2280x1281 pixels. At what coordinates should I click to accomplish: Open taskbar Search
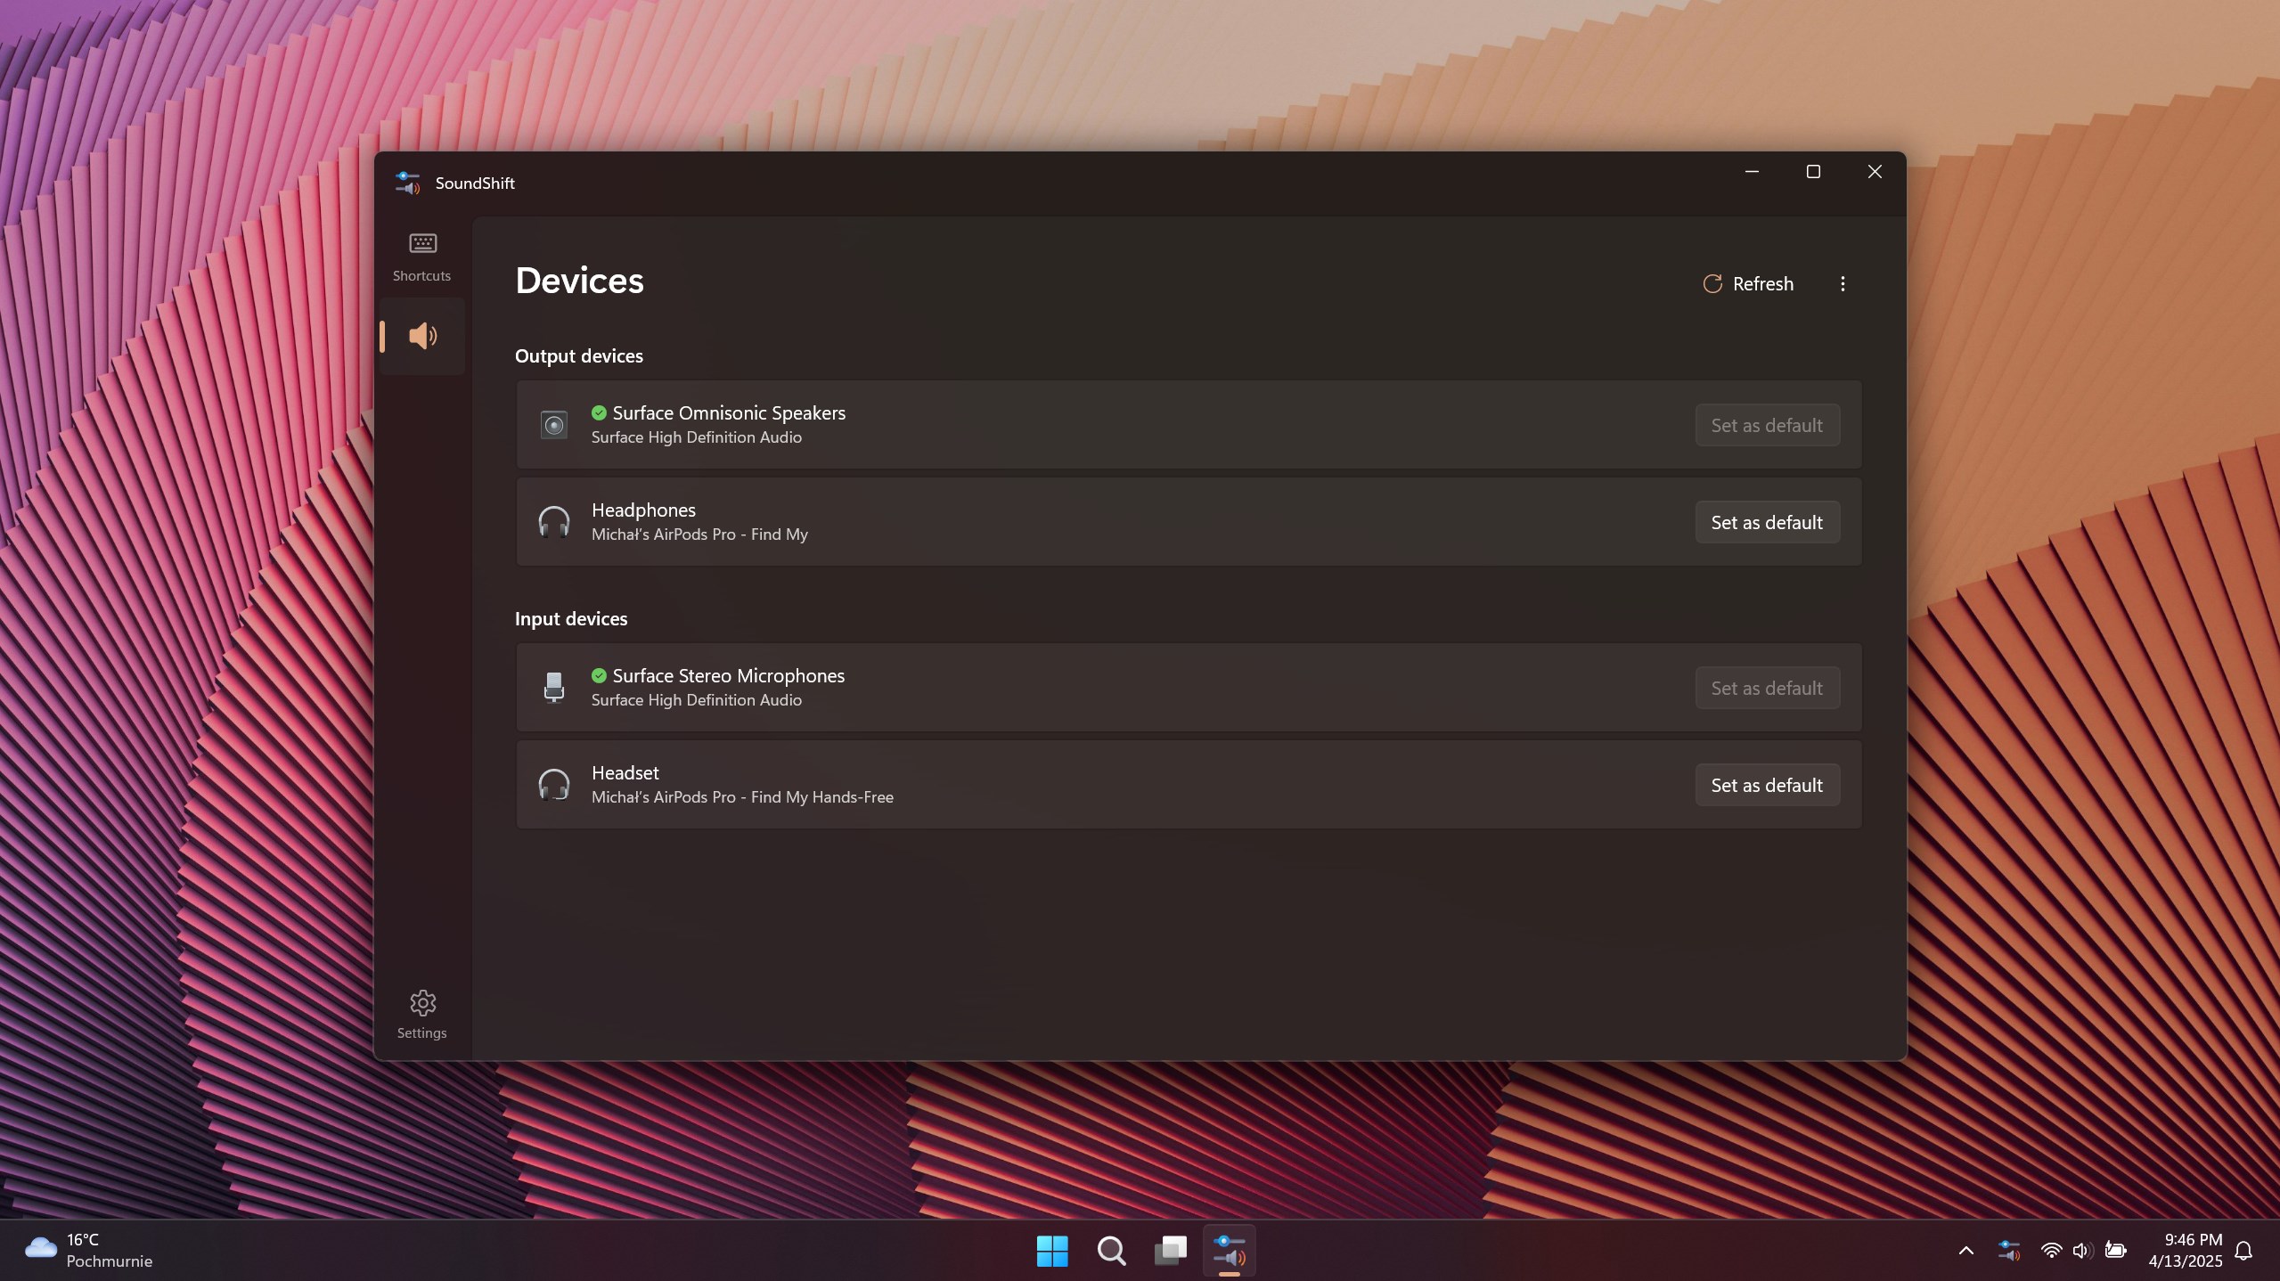[1111, 1251]
